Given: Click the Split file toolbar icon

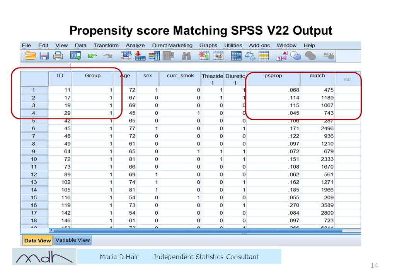Looking at the screenshot, I should click(x=236, y=56).
